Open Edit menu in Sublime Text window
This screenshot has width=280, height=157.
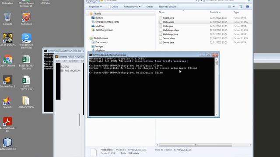(64, 61)
